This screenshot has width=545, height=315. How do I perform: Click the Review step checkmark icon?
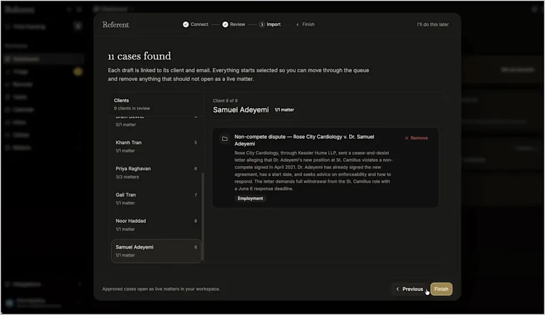225,24
